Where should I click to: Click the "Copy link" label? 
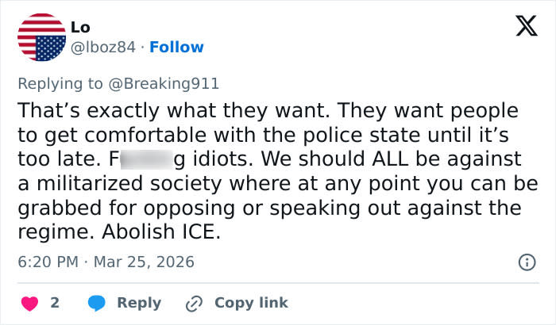click(251, 303)
